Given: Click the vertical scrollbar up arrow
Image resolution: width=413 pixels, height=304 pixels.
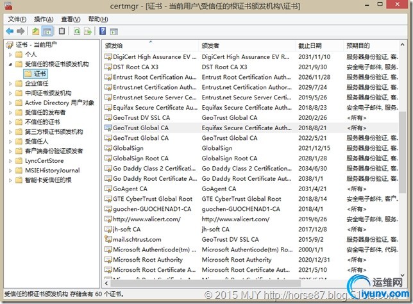Looking at the screenshot, I should (402, 45).
